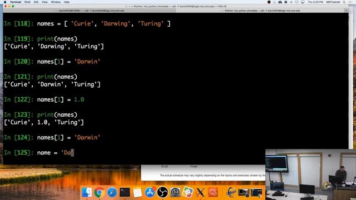Screen dimensions: 356x200
Task: Click the cursor at In [125] input
Action: [72, 153]
